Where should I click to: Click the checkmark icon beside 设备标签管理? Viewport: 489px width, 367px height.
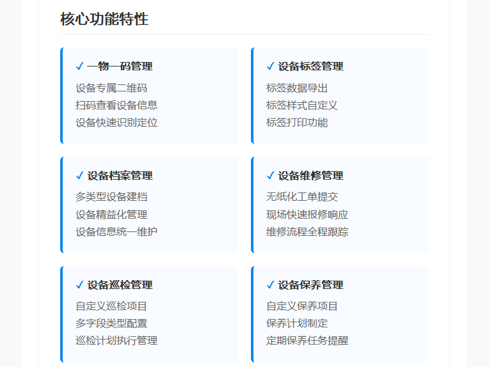click(x=270, y=66)
